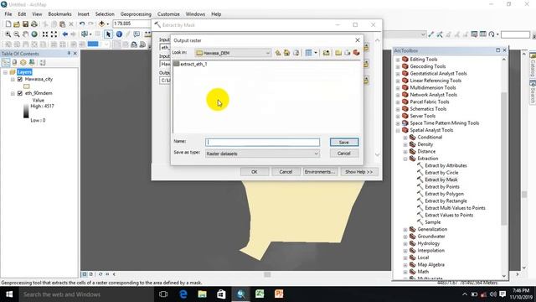Click the Save button in Output raster dialog
Screen dimensions: 536x302
[x=344, y=142]
